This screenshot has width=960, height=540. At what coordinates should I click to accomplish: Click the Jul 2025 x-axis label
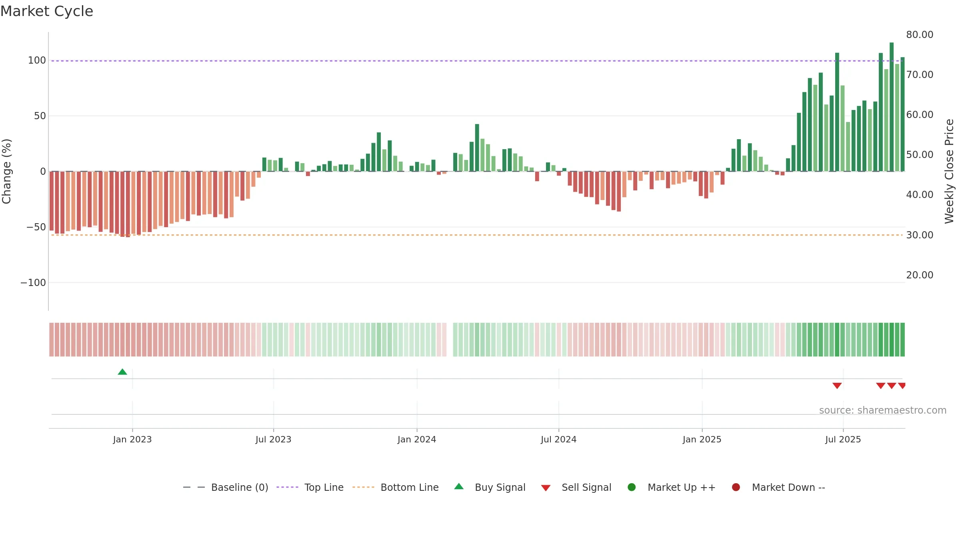point(843,440)
